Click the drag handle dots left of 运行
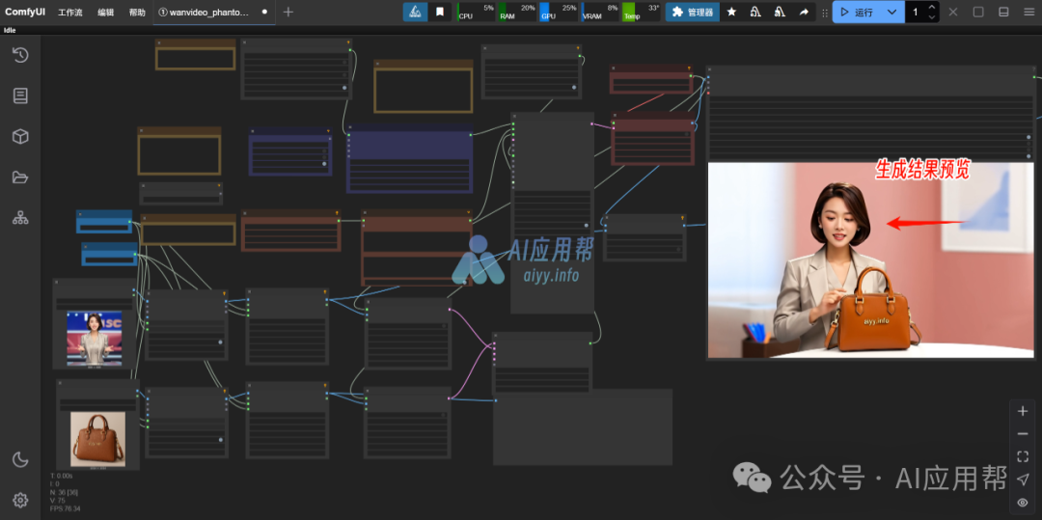Screen dimensions: 1042x520 825,13
